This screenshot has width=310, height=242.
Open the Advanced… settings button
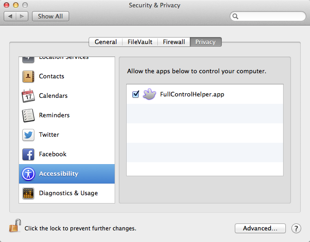tap(260, 229)
